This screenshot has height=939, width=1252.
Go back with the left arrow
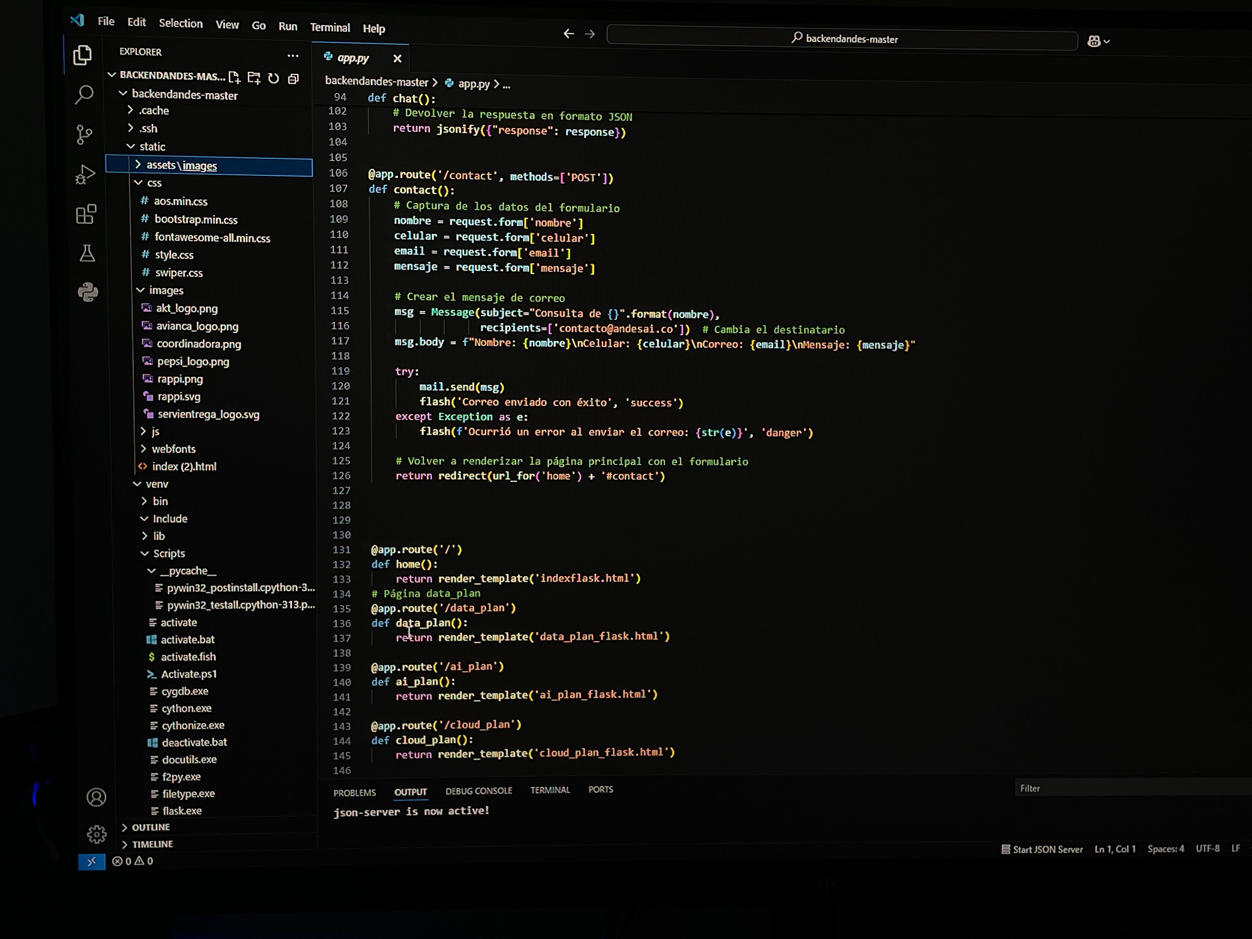569,34
